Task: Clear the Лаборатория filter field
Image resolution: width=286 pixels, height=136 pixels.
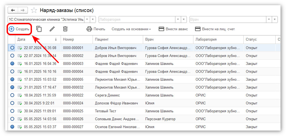Action: coord(184,20)
